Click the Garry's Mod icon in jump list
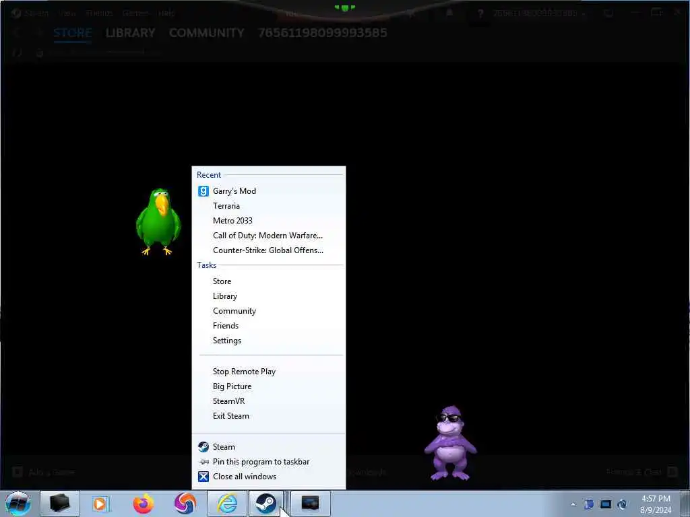Image resolution: width=690 pixels, height=517 pixels. point(203,191)
